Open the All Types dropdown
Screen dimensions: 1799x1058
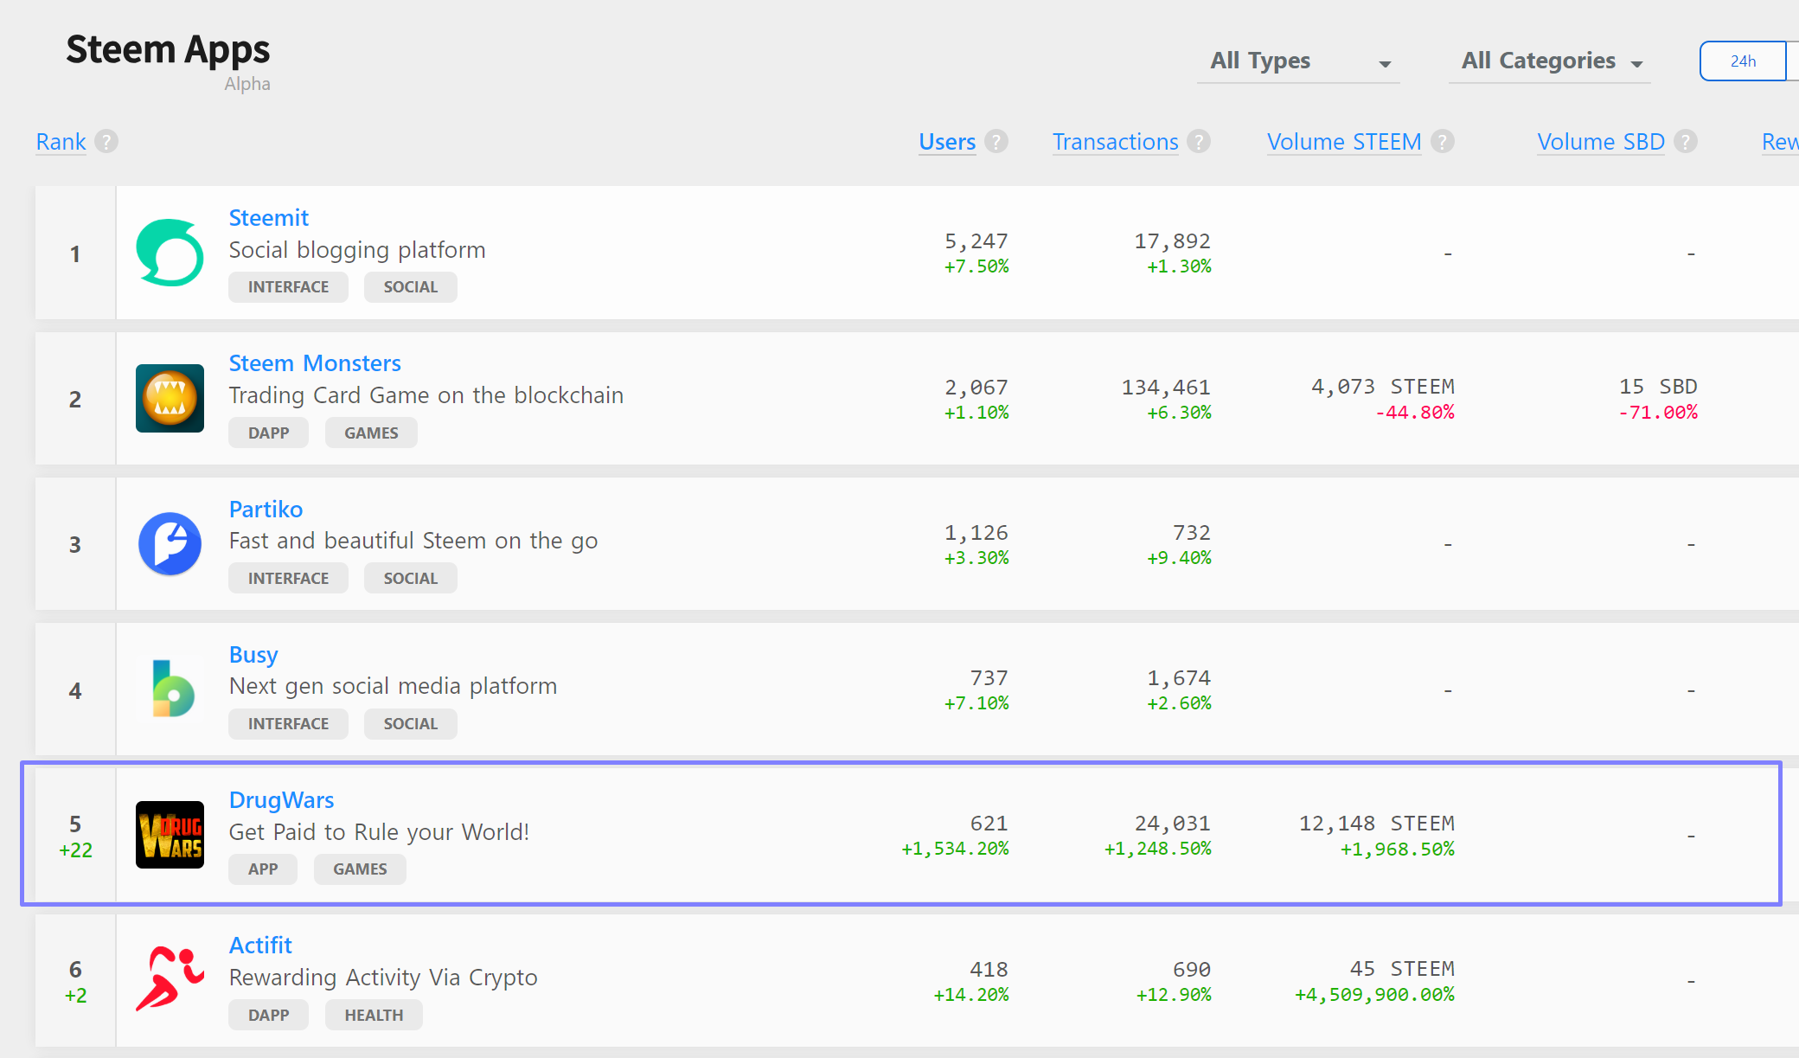click(1298, 61)
